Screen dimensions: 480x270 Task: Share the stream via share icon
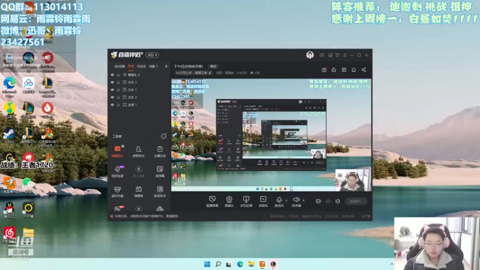tap(364, 70)
